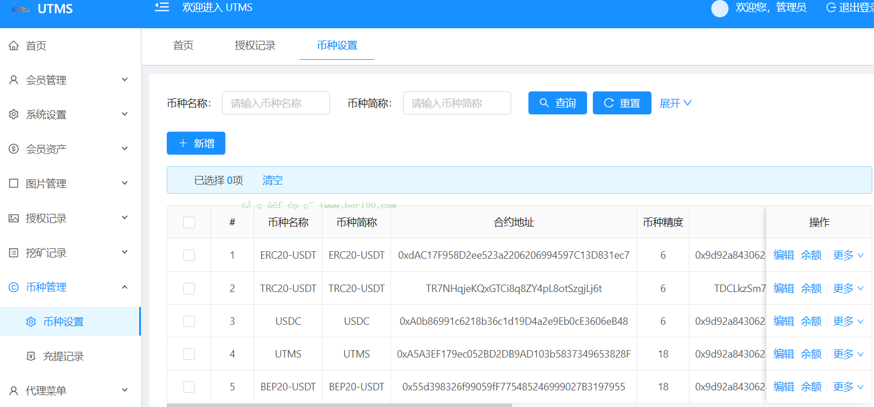Click the 新增 add button
This screenshot has width=874, height=407.
(196, 143)
